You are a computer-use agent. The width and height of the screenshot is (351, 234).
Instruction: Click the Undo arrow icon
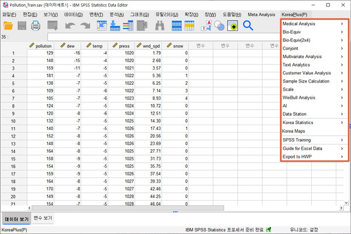tap(70, 26)
